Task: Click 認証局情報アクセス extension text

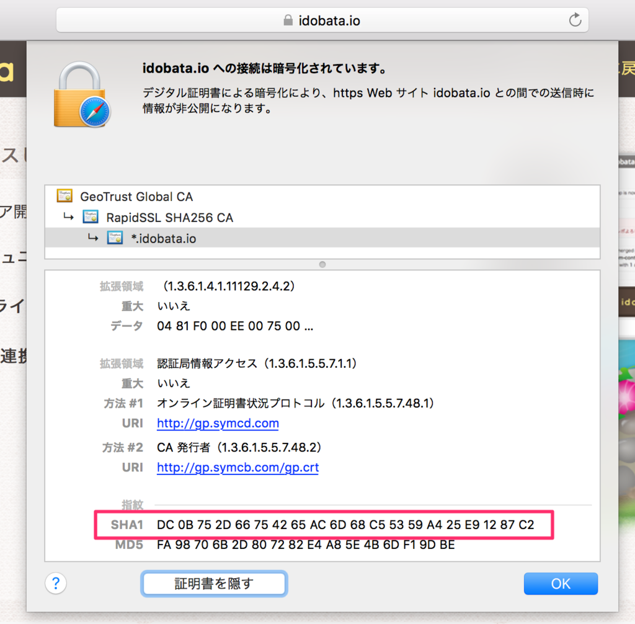Action: (257, 363)
